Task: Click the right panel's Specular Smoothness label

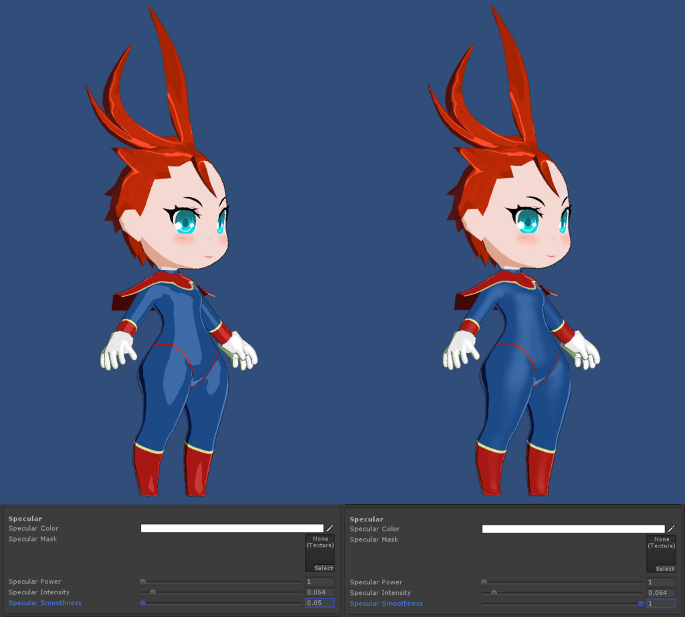Action: (x=386, y=604)
